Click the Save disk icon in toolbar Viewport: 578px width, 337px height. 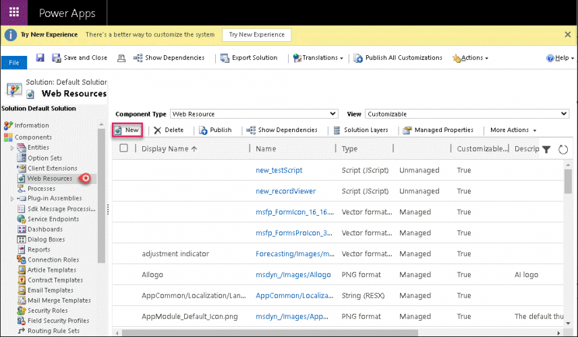40,58
